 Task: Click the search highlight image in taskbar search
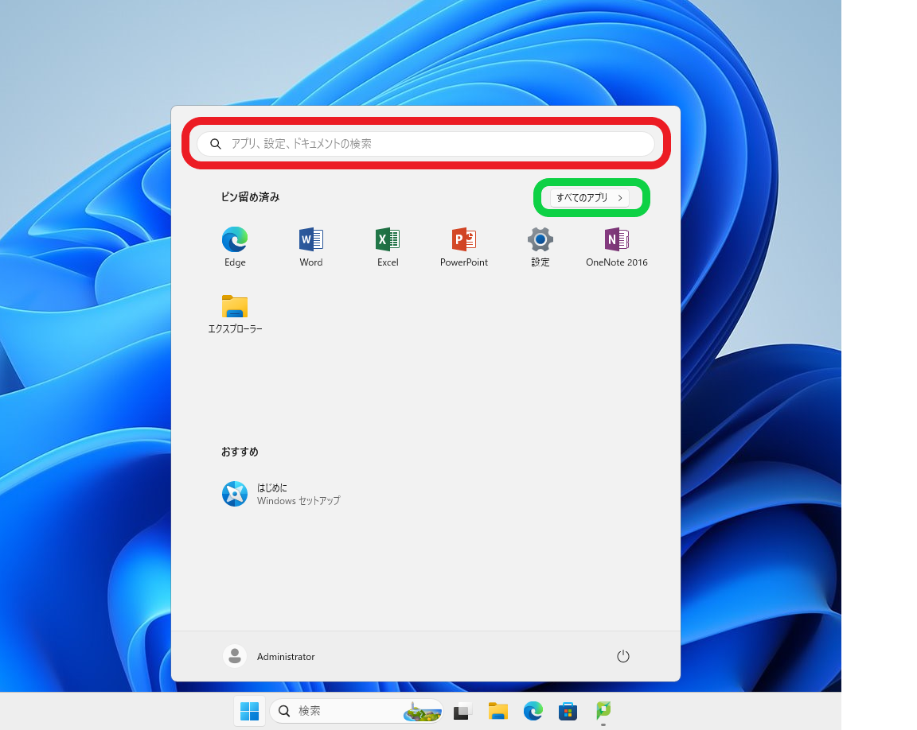[422, 712]
